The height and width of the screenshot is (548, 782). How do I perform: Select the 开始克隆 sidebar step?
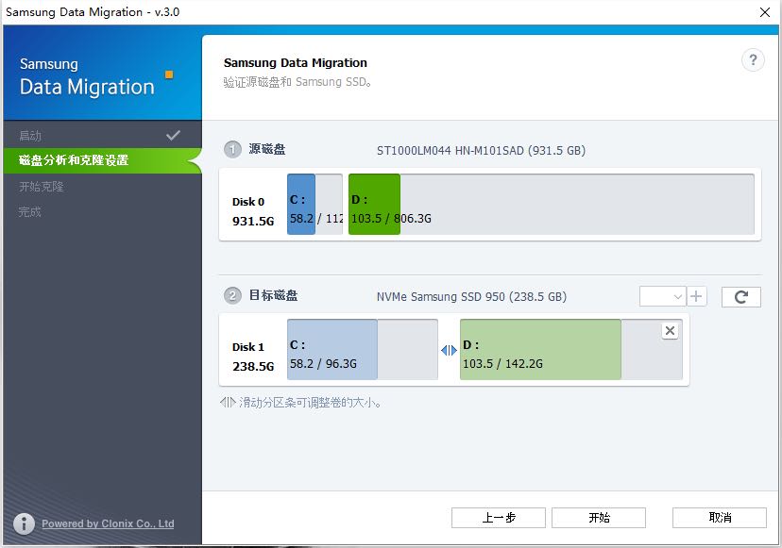point(41,187)
